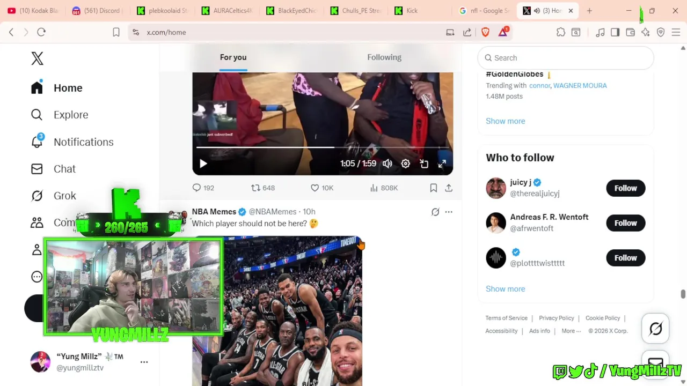Follow Andreas F. R. Wentoft
Viewport: 687px width, 386px height.
tap(626, 223)
